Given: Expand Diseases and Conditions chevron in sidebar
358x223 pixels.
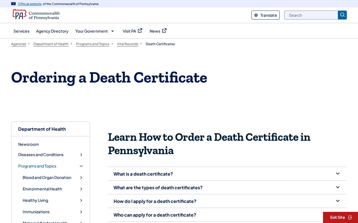Looking at the screenshot, I should point(81,155).
